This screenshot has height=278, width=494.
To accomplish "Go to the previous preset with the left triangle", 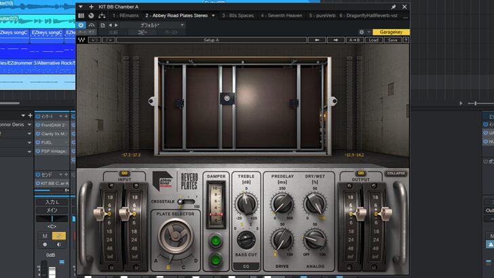I will tap(110, 25).
